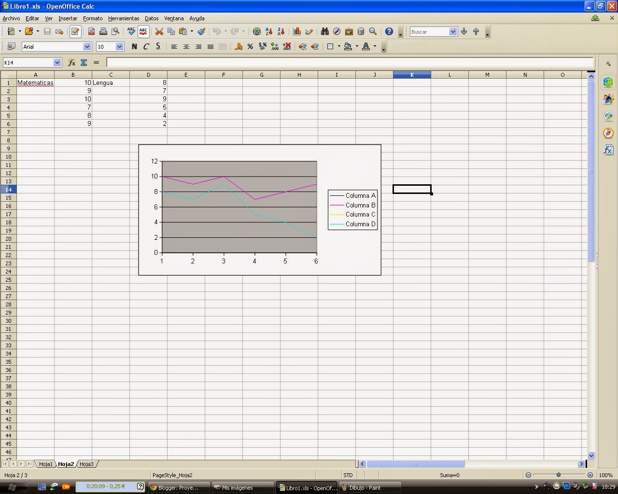Open the Font color dropdown arrow
Viewport: 618px width, 494px height.
point(375,46)
